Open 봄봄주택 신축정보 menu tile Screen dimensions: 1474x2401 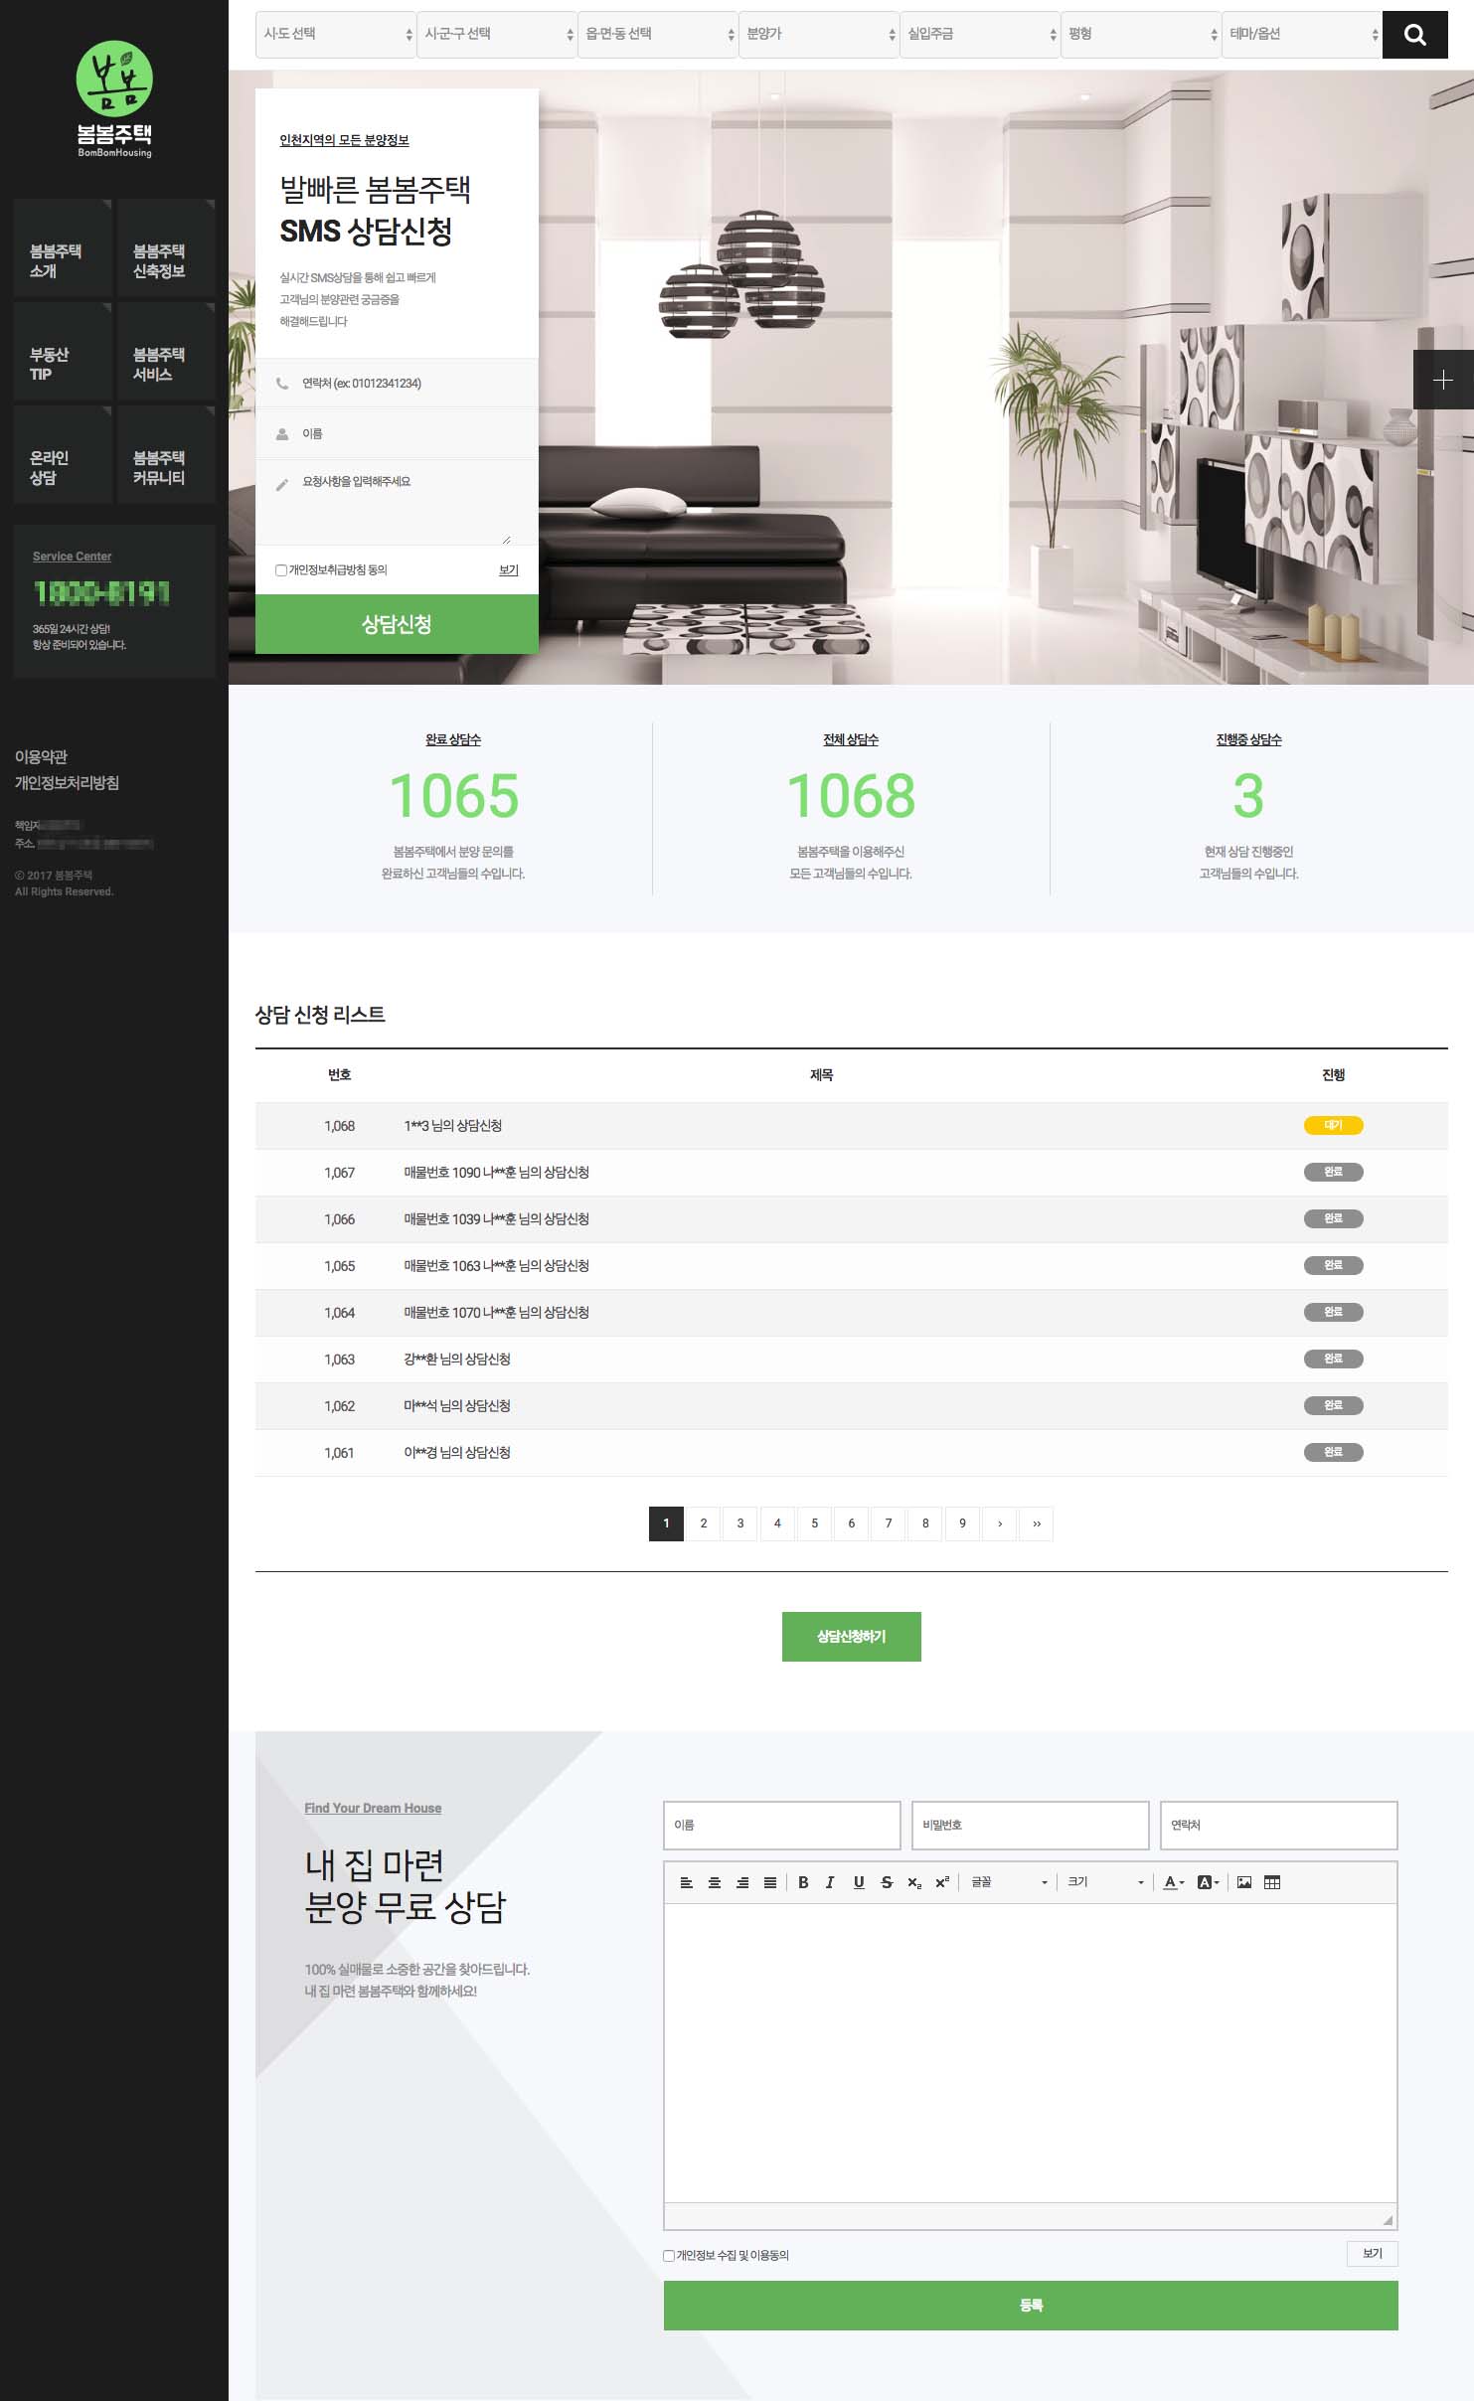[x=167, y=248]
